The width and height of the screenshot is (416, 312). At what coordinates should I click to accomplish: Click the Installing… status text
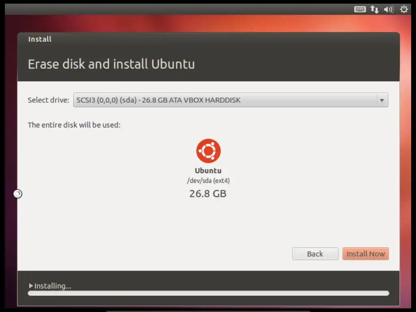(x=52, y=286)
